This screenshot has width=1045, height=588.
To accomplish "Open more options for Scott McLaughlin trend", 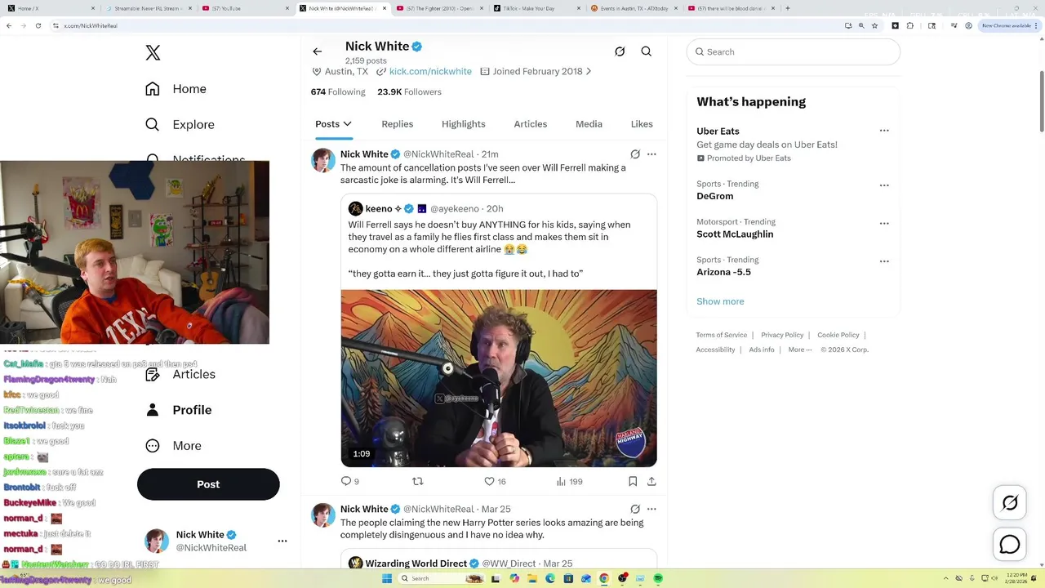I will pos(884,224).
